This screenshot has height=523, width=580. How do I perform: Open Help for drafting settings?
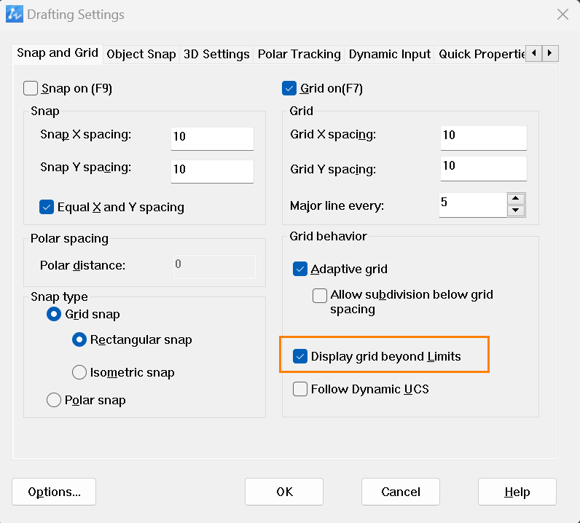(517, 492)
